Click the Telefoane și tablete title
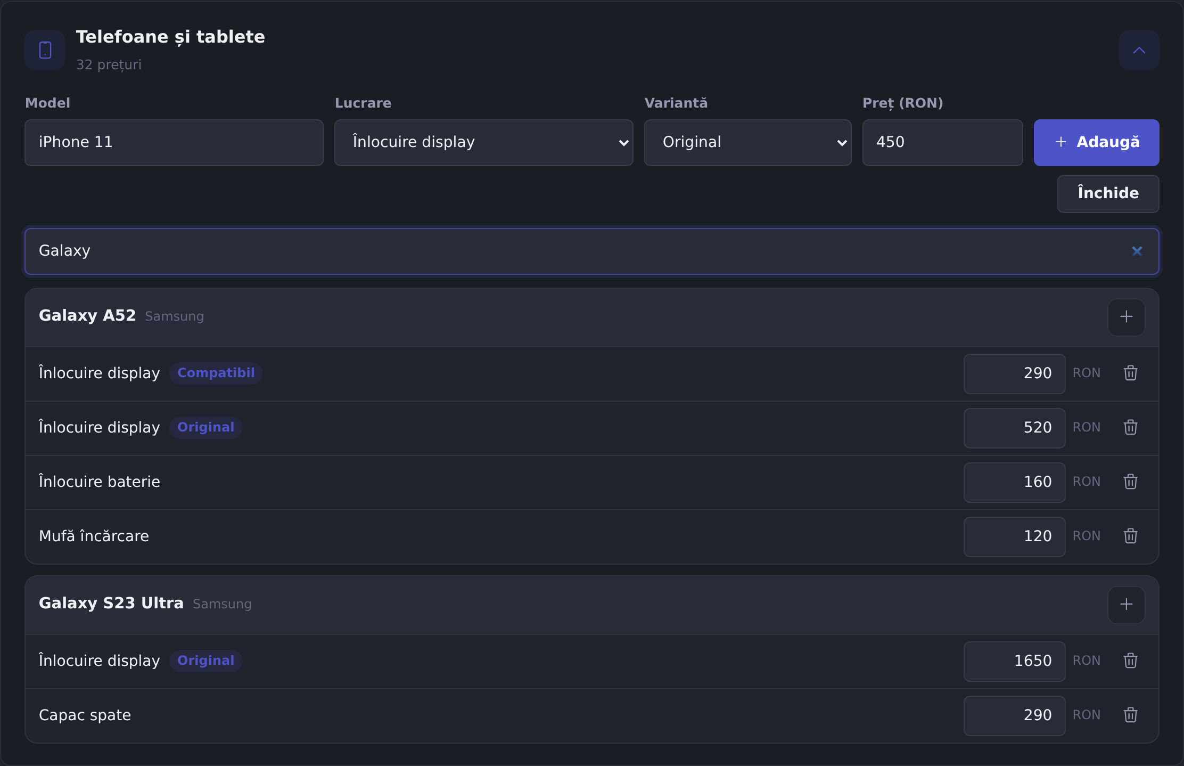This screenshot has height=766, width=1184. (x=170, y=37)
